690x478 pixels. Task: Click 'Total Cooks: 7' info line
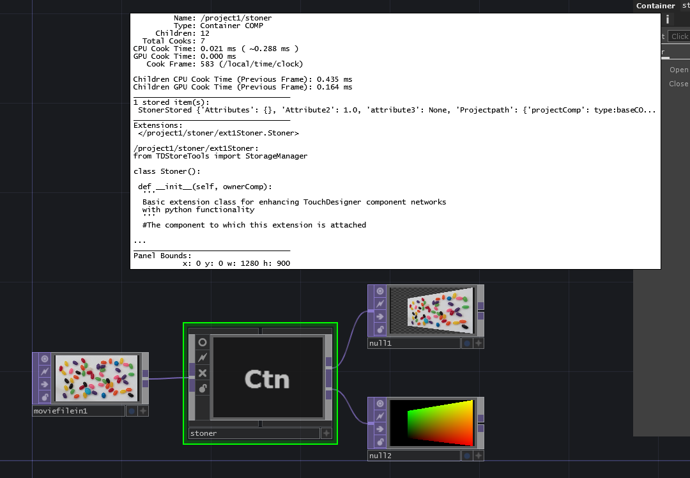[x=173, y=41]
